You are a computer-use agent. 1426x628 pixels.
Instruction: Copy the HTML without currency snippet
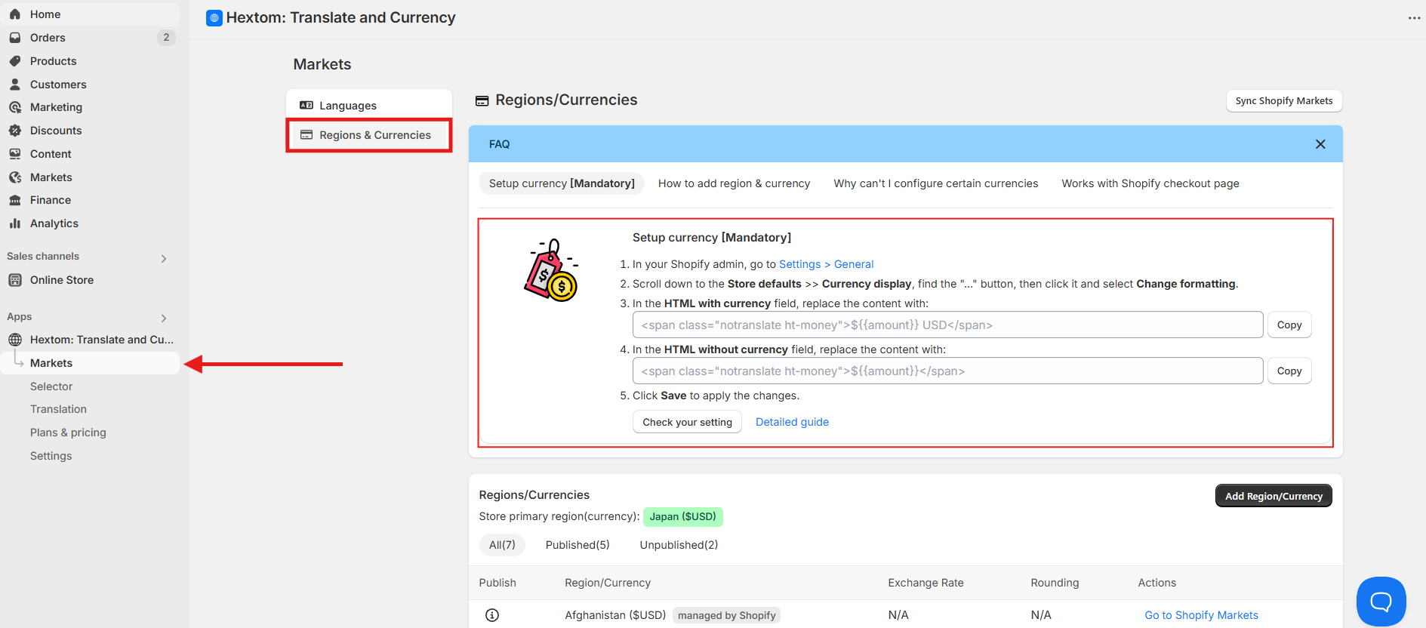[1289, 371]
